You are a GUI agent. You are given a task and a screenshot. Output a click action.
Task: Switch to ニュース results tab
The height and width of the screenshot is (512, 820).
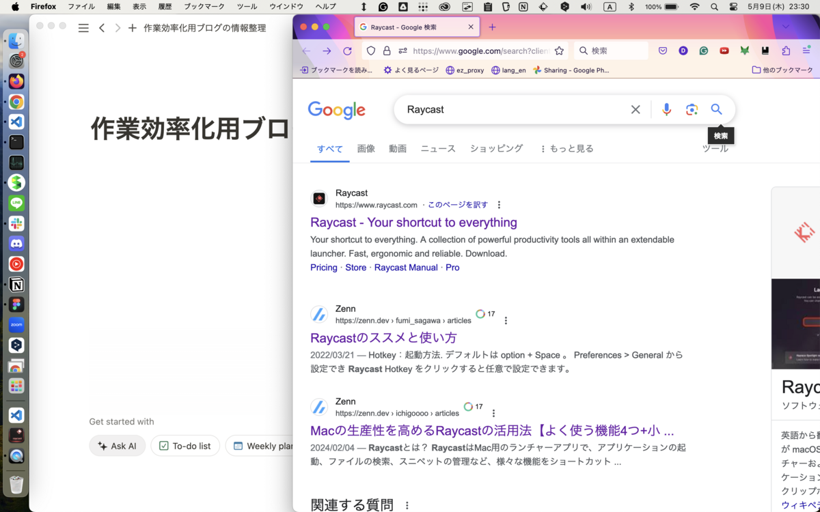(x=438, y=148)
